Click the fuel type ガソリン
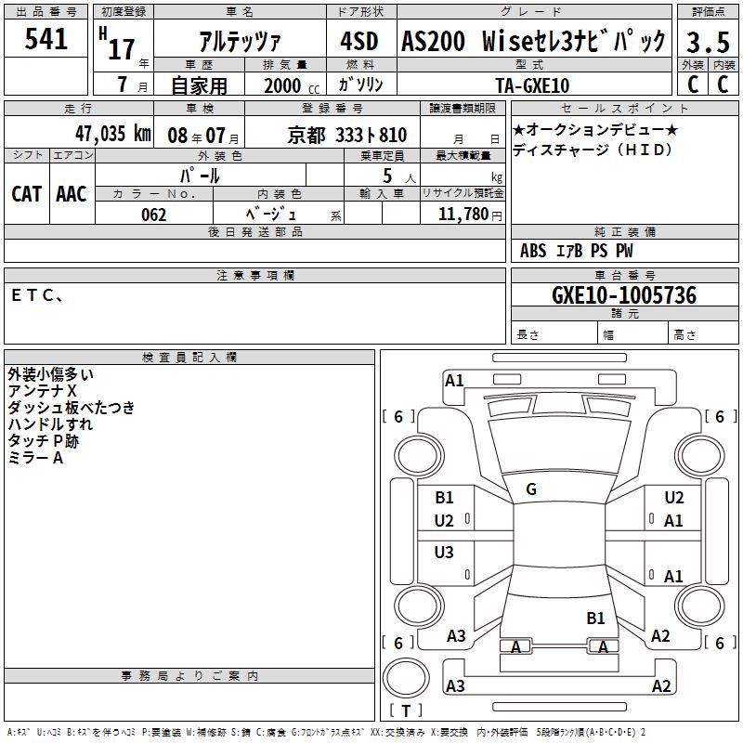This screenshot has height=743, width=743. tap(360, 85)
